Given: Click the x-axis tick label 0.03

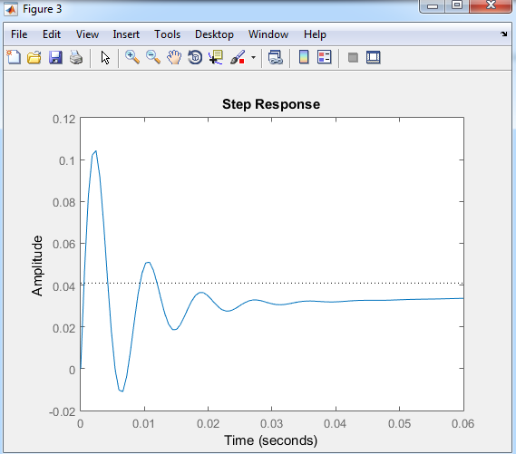Looking at the screenshot, I should pyautogui.click(x=271, y=423).
